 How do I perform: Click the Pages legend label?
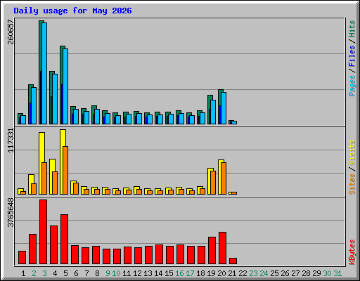[x=352, y=86]
